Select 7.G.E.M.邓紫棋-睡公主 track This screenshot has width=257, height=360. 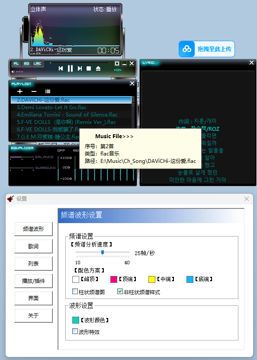click(45, 136)
